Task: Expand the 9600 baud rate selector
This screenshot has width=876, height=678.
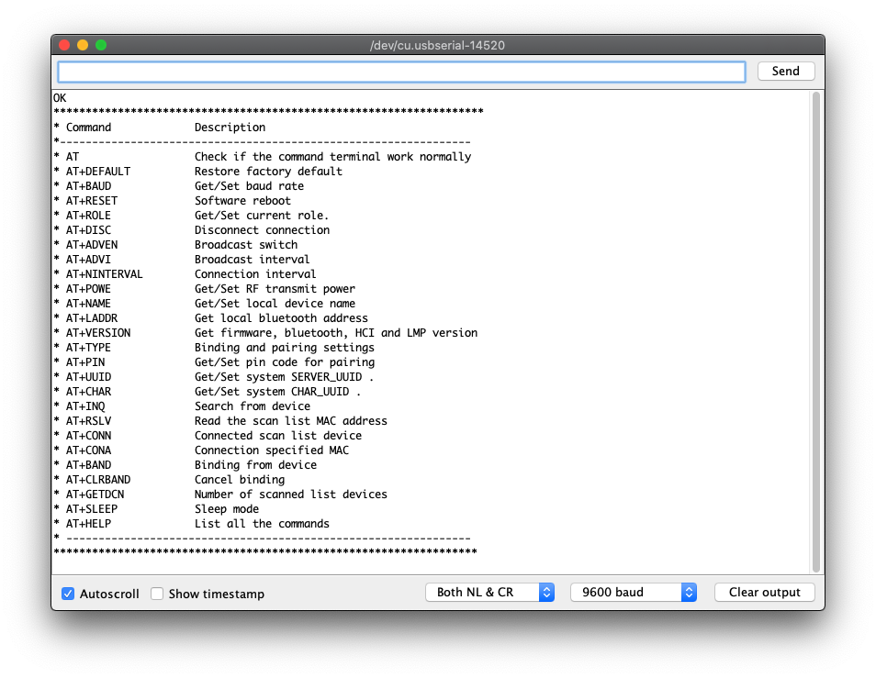Action: (x=633, y=593)
